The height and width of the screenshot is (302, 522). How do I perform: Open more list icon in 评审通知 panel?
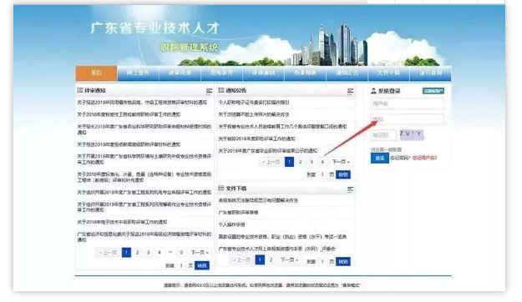click(209, 91)
